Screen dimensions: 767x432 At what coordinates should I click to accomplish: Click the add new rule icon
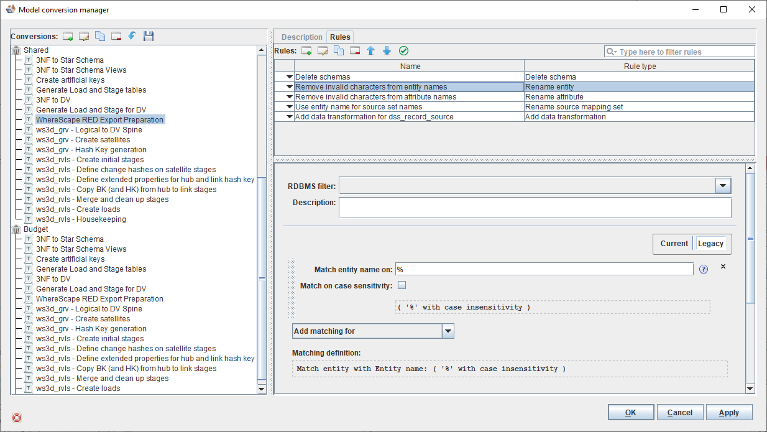306,51
